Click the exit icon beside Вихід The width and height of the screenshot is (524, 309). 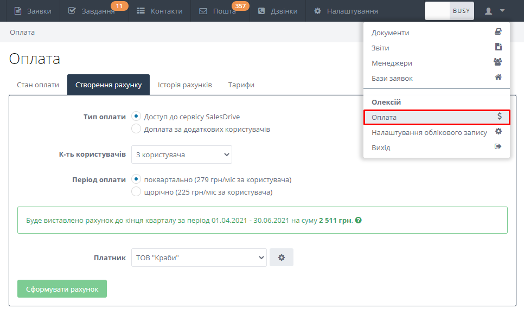[x=498, y=147]
